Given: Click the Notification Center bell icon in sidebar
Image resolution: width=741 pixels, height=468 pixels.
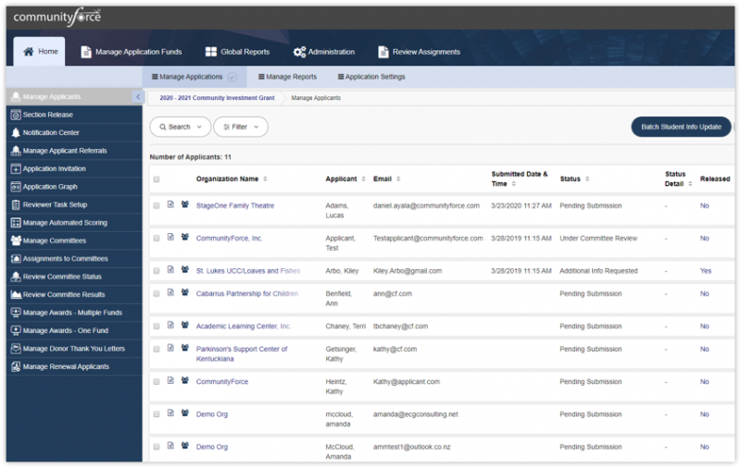Looking at the screenshot, I should pos(15,132).
